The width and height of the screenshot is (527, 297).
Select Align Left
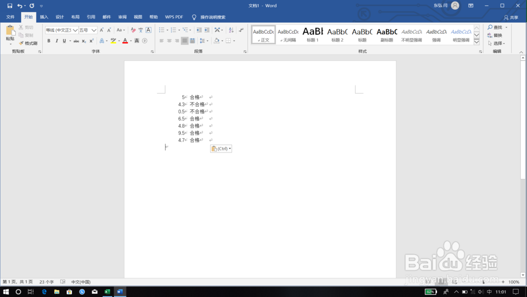click(x=161, y=41)
